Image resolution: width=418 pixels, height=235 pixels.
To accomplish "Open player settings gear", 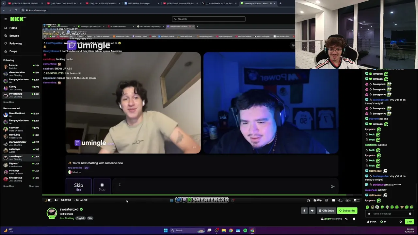I will click(x=355, y=200).
